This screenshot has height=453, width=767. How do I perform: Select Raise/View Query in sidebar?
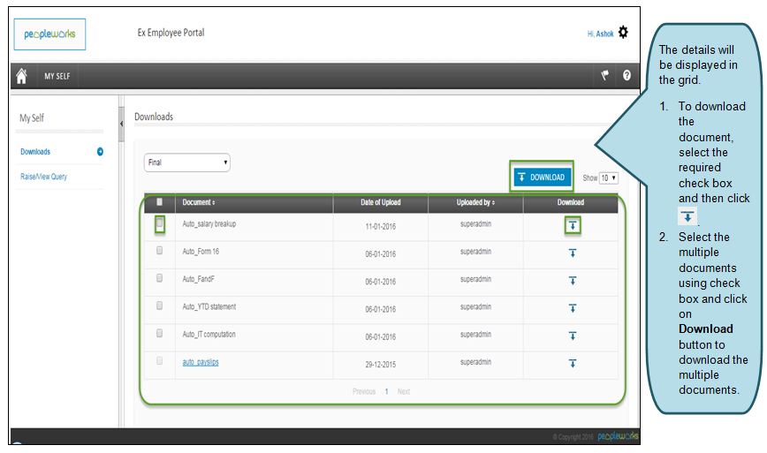[43, 177]
